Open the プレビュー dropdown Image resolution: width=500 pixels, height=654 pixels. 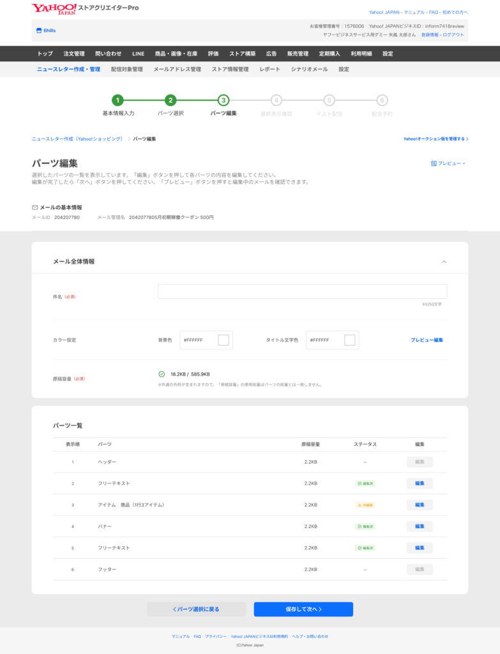click(x=449, y=163)
